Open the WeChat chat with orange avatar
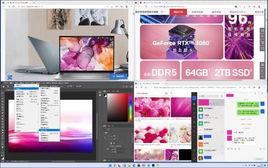The height and width of the screenshot is (168, 268). pos(211,144)
